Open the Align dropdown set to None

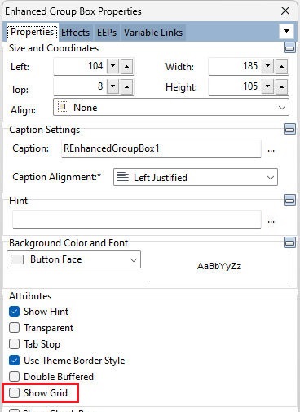pyautogui.click(x=171, y=108)
